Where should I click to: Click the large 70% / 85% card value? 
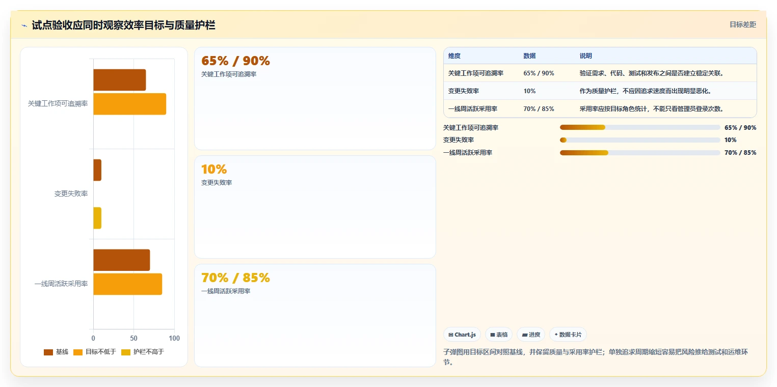pyautogui.click(x=235, y=278)
